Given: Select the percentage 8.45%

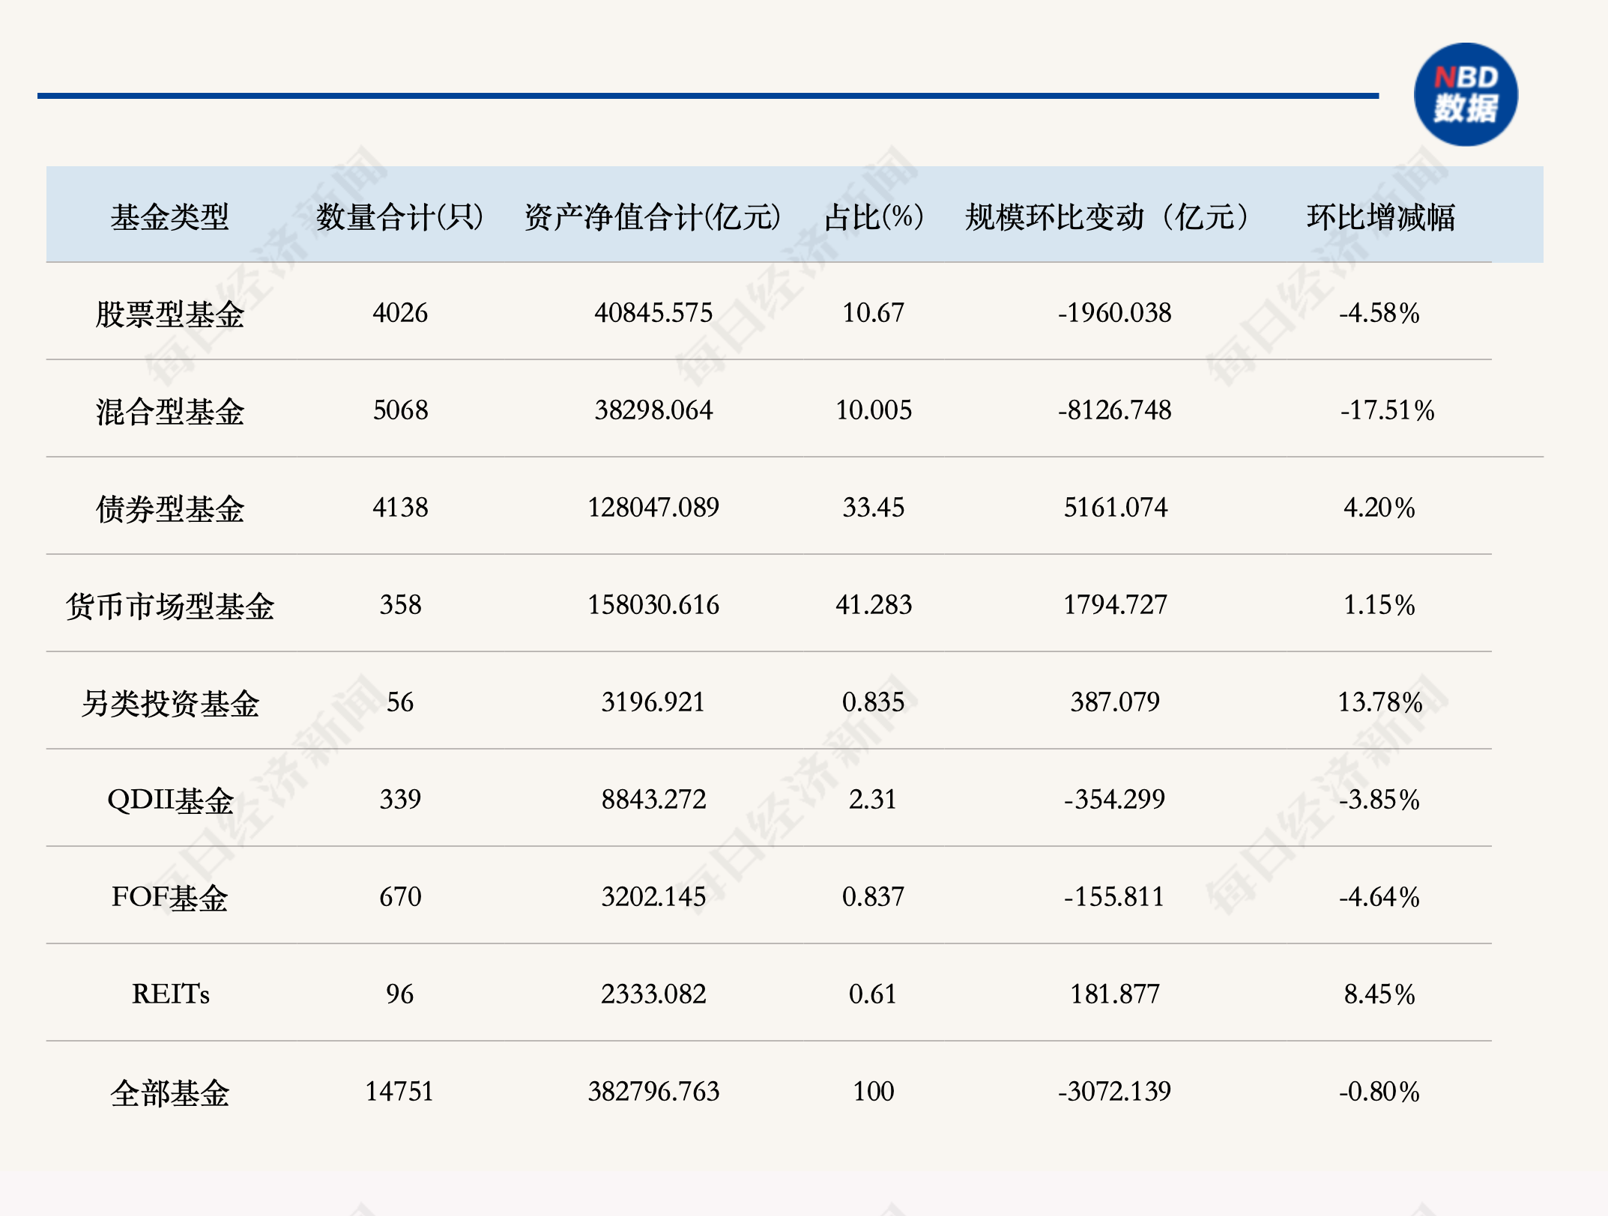Looking at the screenshot, I should (1379, 994).
